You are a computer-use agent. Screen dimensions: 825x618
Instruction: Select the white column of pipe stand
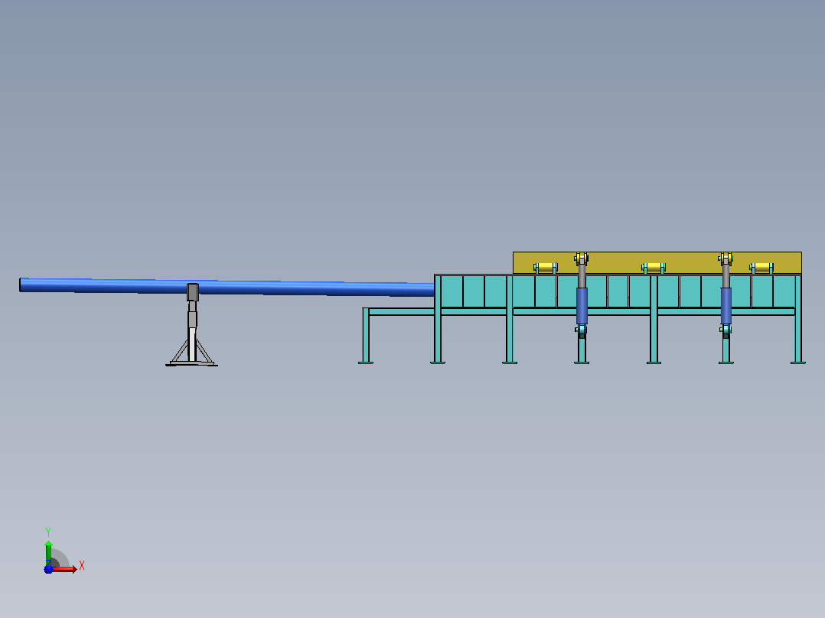[192, 344]
